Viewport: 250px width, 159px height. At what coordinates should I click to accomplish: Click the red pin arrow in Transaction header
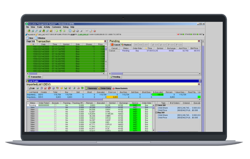(105, 41)
